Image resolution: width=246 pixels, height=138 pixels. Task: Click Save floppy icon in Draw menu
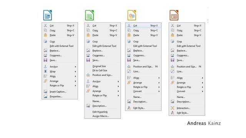(x=129, y=60)
